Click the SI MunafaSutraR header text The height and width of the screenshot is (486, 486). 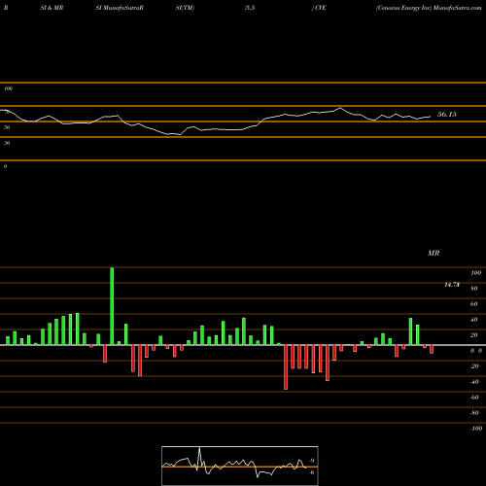[x=120, y=8]
